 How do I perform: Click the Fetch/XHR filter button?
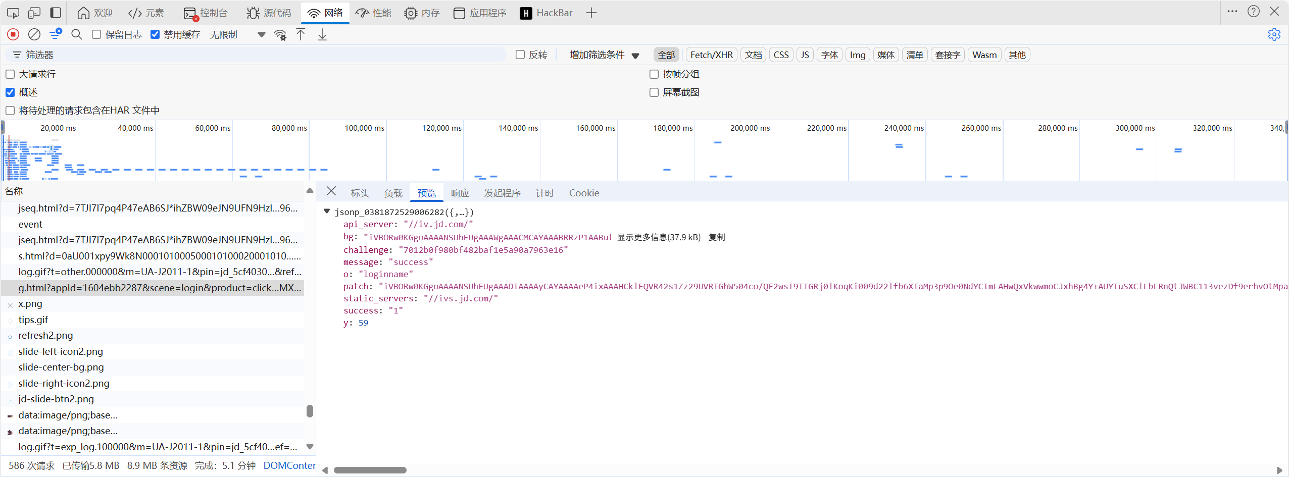coord(711,55)
